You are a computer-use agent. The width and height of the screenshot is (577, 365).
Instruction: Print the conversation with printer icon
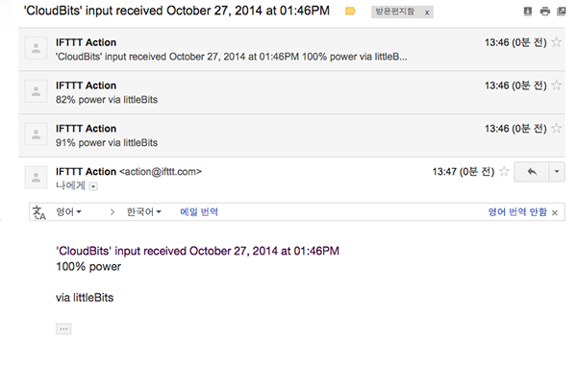tap(544, 12)
